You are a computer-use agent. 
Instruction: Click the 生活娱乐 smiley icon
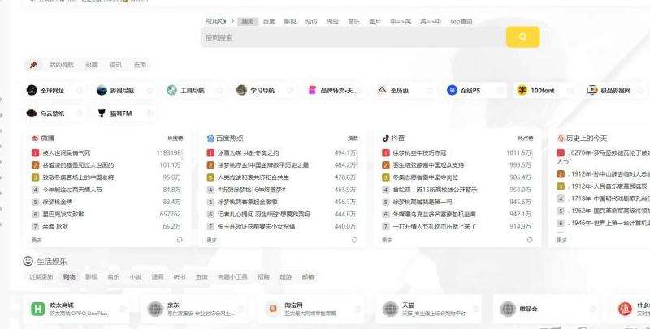[x=28, y=261]
